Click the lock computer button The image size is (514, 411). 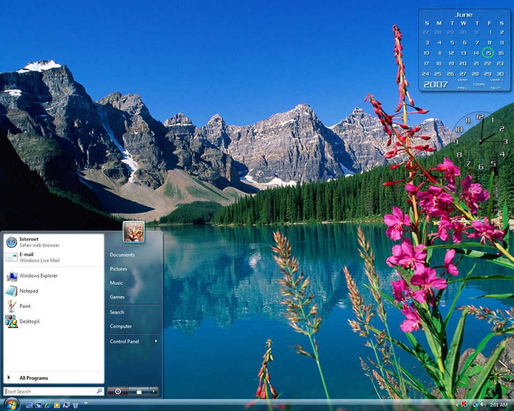tap(139, 391)
